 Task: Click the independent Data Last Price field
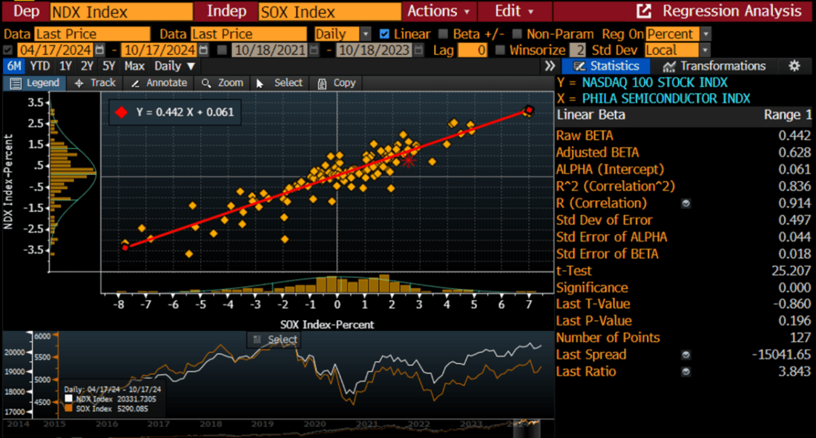[x=249, y=34]
